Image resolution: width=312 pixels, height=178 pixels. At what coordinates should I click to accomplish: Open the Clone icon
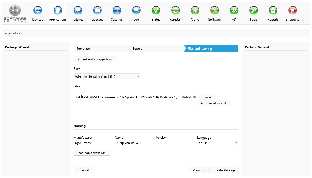tap(195, 11)
